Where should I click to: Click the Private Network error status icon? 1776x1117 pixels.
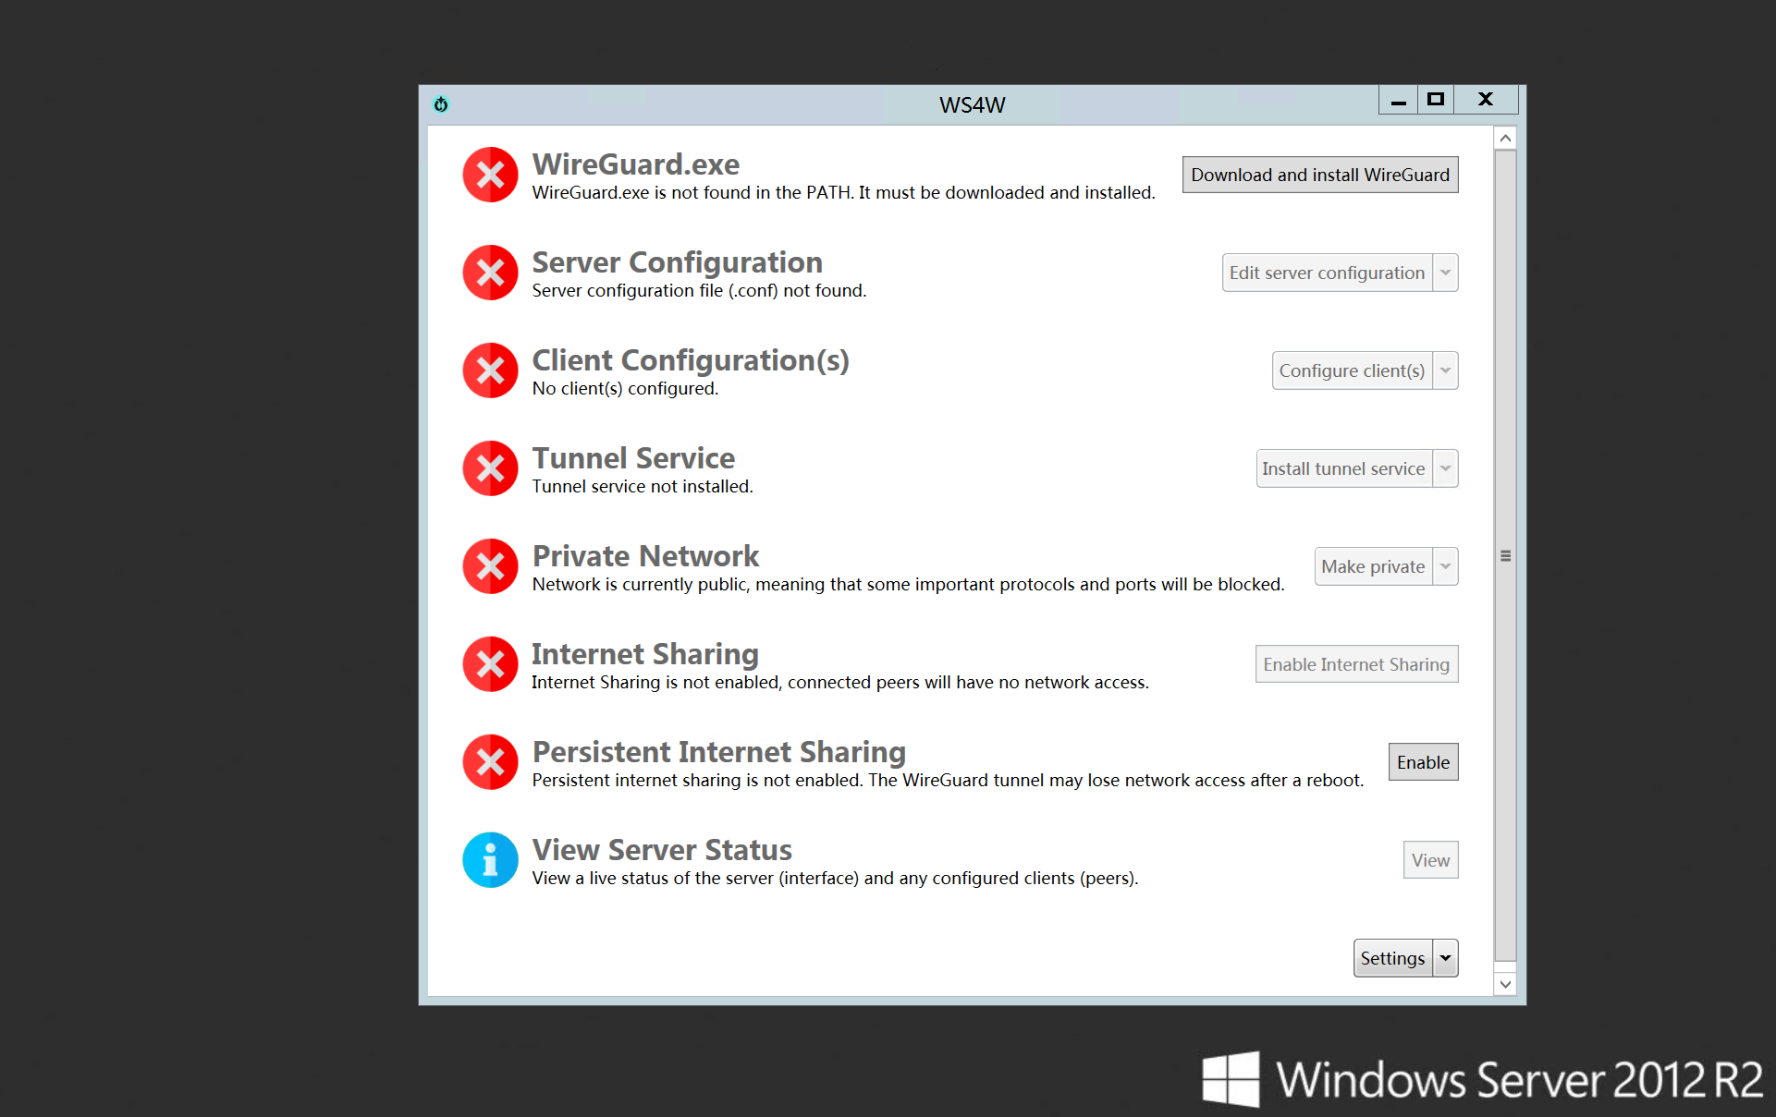click(x=490, y=566)
